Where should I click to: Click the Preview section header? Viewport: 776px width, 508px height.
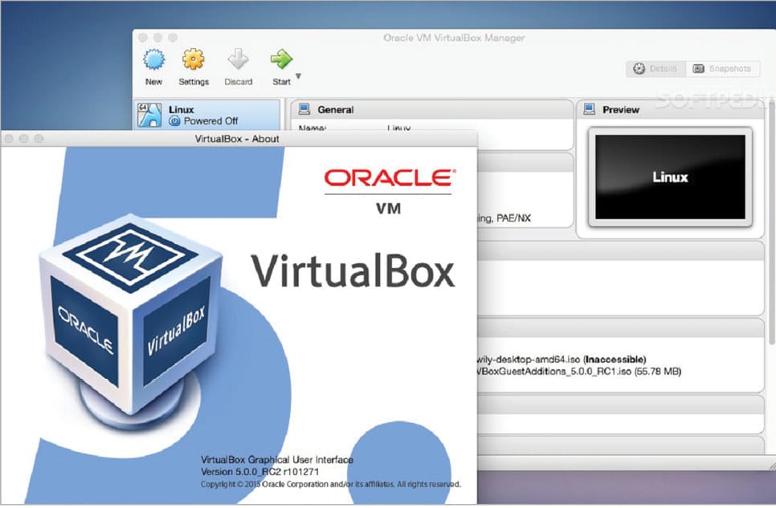tap(671, 109)
